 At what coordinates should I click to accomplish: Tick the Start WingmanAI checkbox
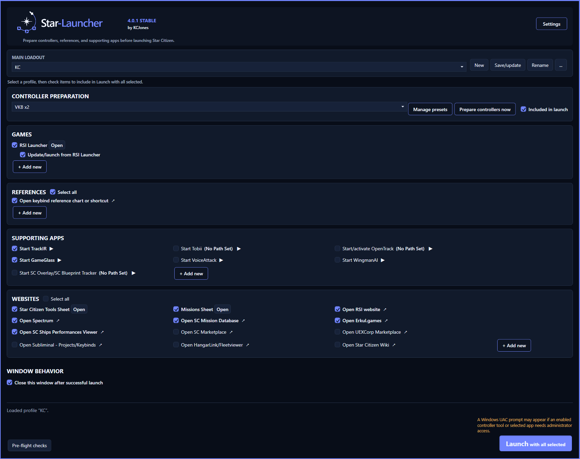click(337, 260)
